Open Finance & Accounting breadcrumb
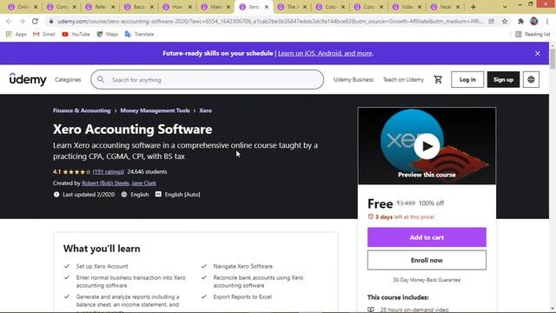The image size is (556, 313). [x=82, y=110]
